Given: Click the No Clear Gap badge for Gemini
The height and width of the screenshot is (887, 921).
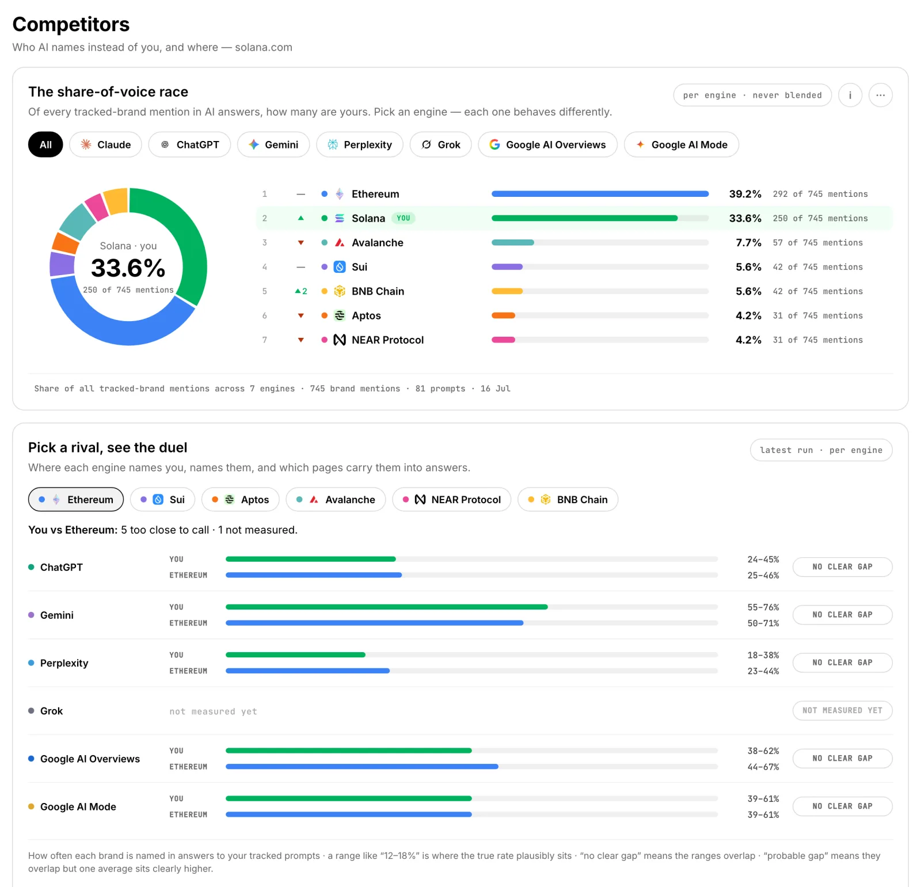Looking at the screenshot, I should [x=843, y=615].
